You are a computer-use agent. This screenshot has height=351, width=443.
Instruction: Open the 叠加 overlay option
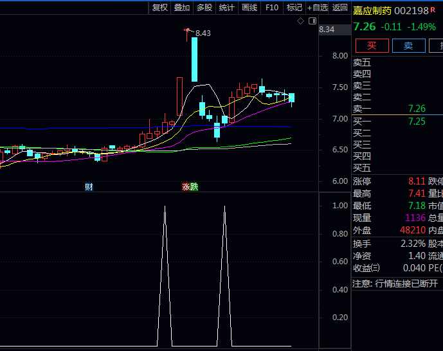[x=182, y=8]
